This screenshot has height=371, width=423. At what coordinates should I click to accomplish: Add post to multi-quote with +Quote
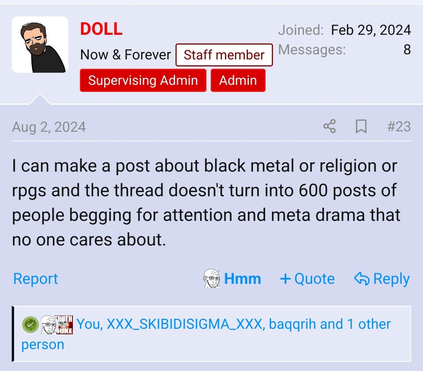[x=307, y=278]
